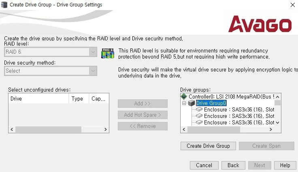
Task: Open the RAID level dropdown
Action: [93, 52]
